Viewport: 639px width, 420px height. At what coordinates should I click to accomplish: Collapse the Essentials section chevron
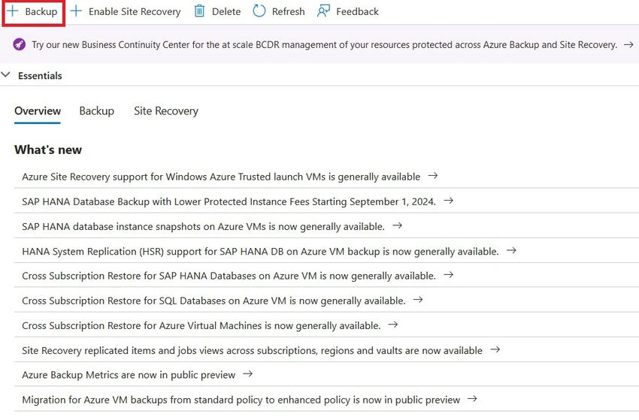pos(6,75)
